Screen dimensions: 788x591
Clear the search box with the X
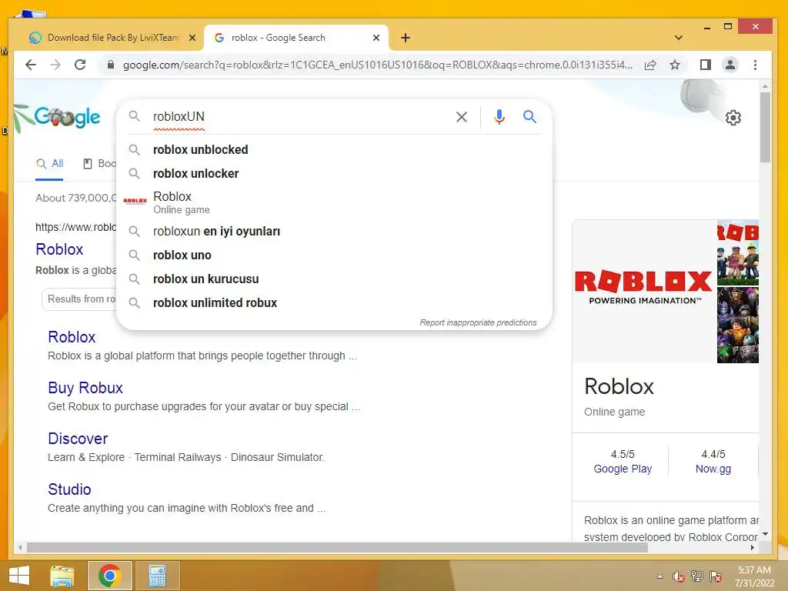click(x=462, y=117)
